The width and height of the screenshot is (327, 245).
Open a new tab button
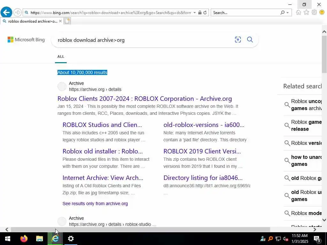pyautogui.click(x=67, y=21)
